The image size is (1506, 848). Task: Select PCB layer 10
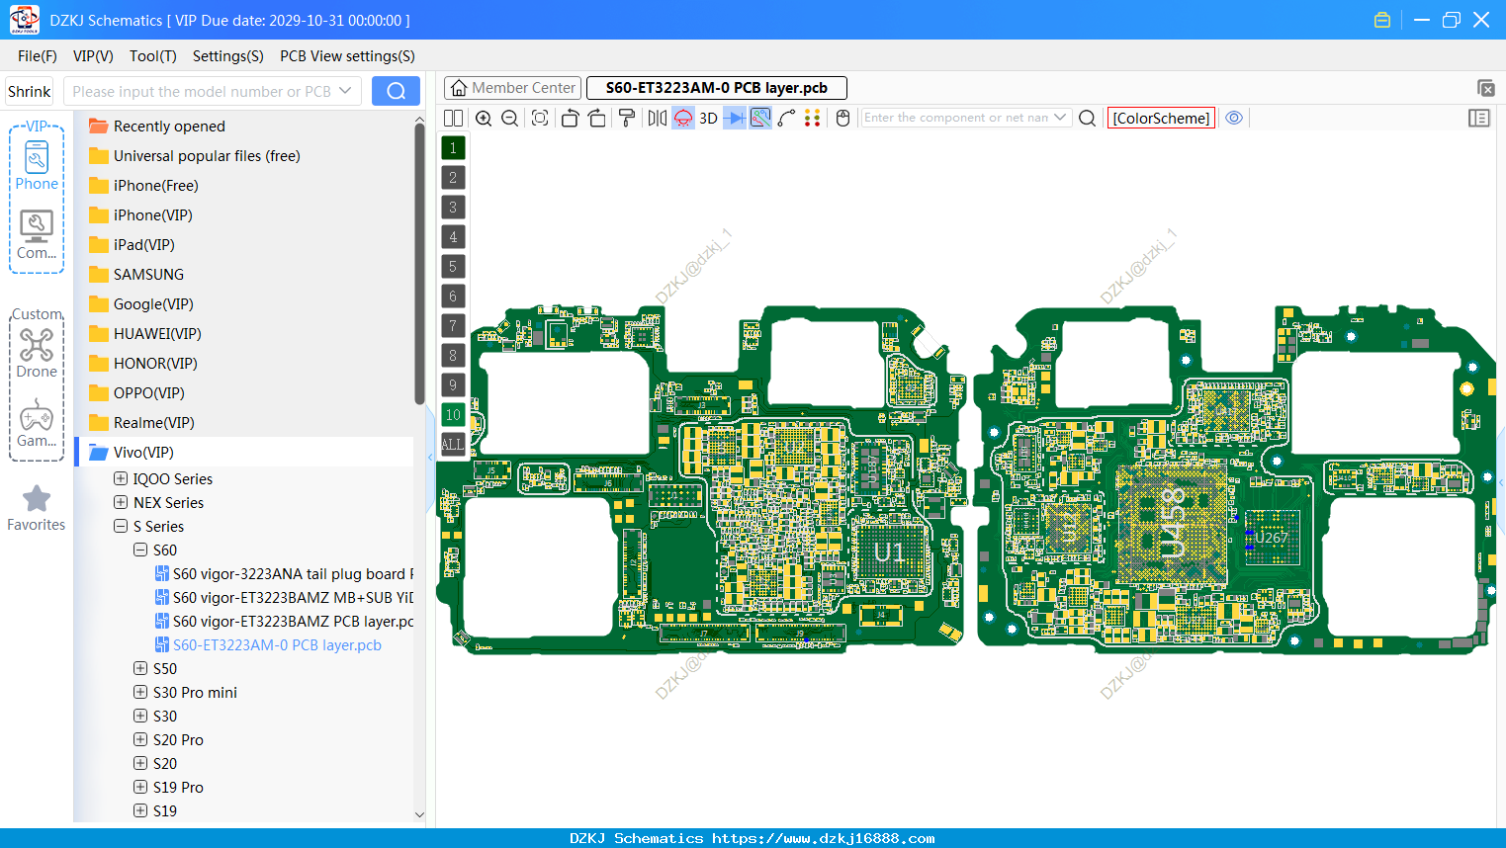[x=453, y=415]
